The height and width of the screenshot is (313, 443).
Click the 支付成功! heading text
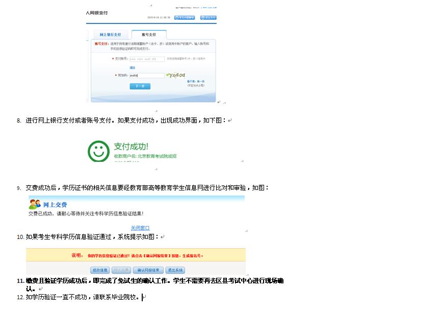tap(131, 147)
